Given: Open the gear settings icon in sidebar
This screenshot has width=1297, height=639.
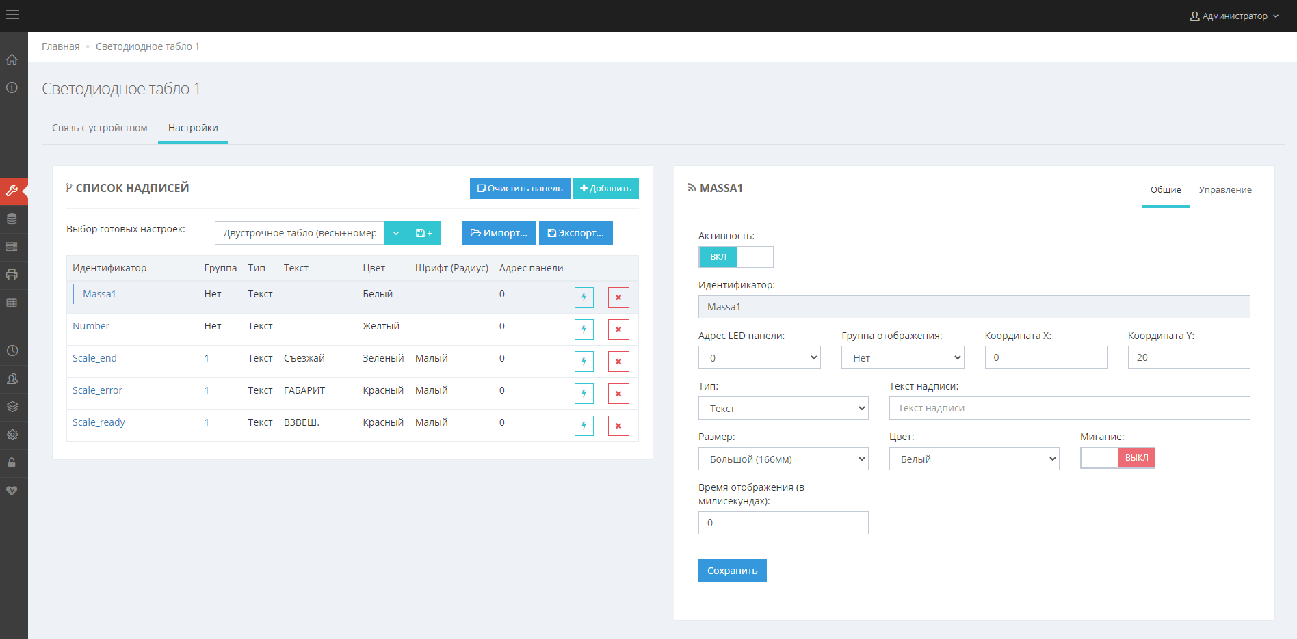Looking at the screenshot, I should (x=12, y=435).
